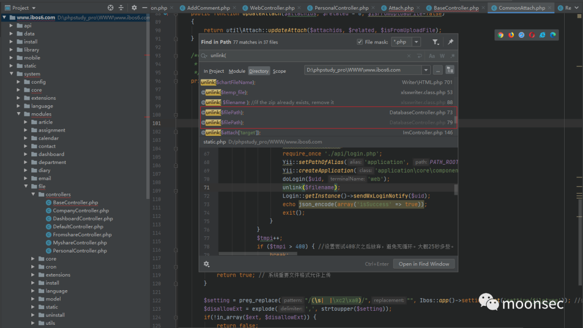This screenshot has height=328, width=583.
Task: Open the directory path dropdown arrow
Action: pyautogui.click(x=426, y=70)
